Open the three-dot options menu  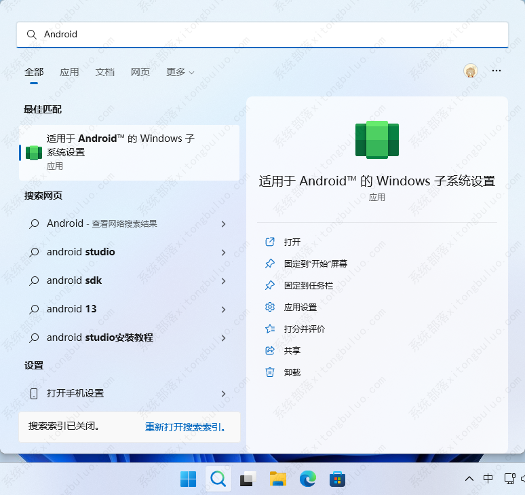pyautogui.click(x=497, y=71)
